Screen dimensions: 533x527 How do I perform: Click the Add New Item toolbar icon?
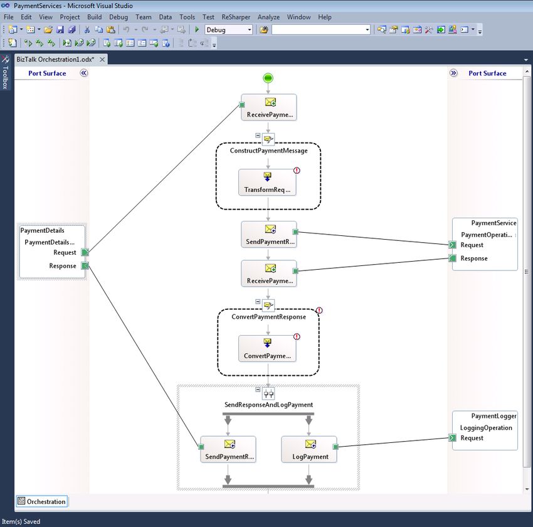[x=30, y=29]
